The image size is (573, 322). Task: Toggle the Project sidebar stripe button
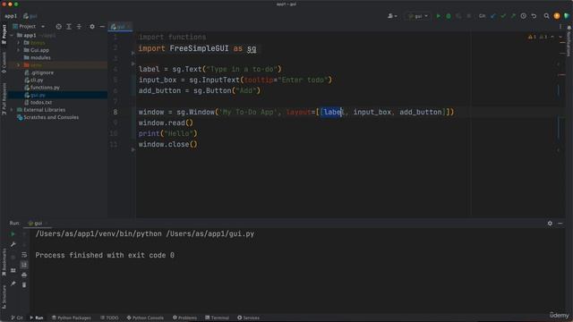coord(4,34)
